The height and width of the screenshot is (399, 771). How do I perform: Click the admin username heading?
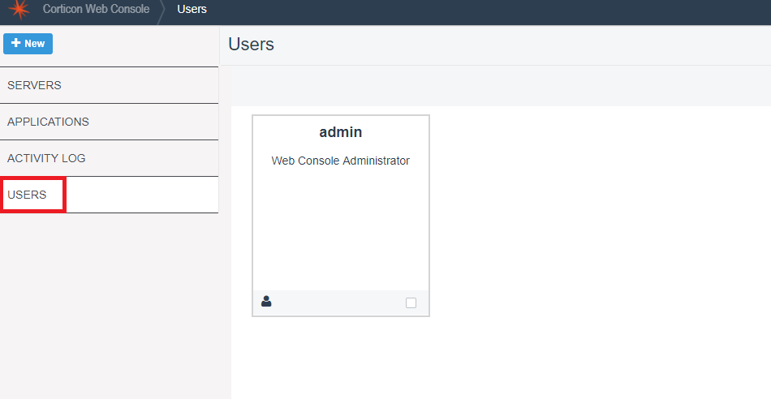[x=341, y=132]
